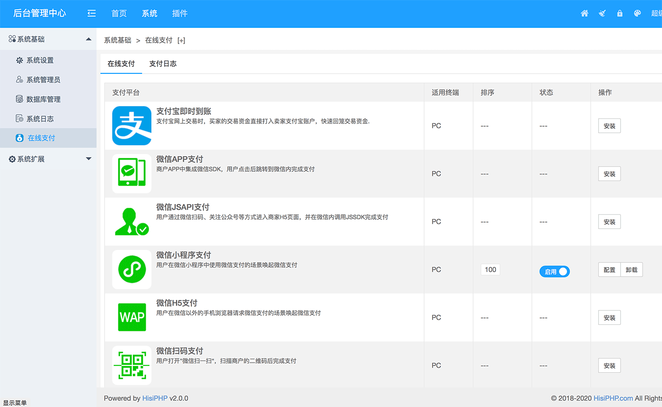Click the 支付平台 column header
Screen dimensions: 662x407
(x=126, y=92)
